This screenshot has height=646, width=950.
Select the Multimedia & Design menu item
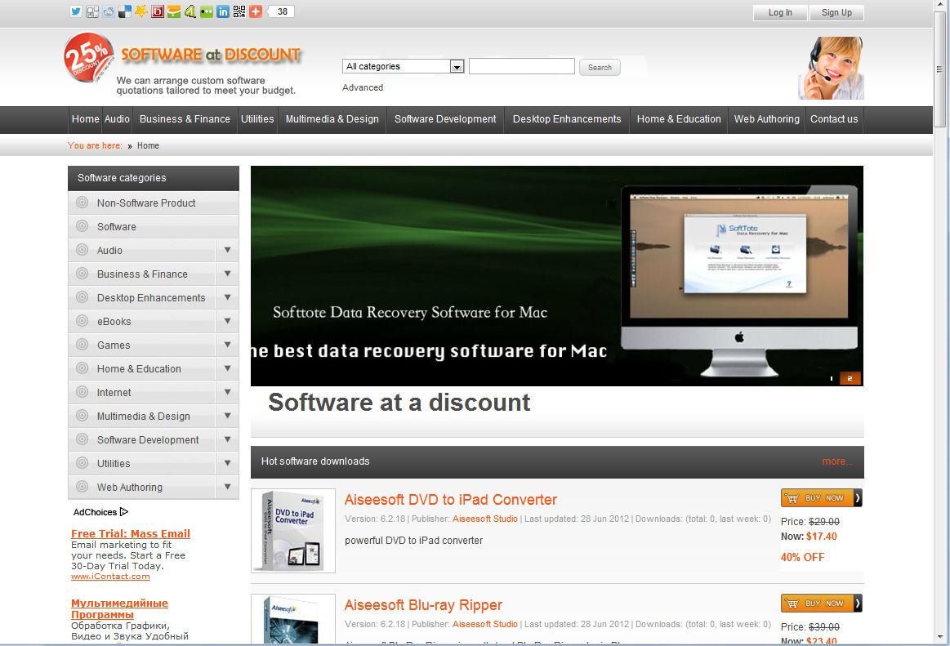pos(332,119)
